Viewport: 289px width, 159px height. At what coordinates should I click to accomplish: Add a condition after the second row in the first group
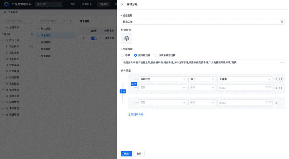tap(276, 88)
